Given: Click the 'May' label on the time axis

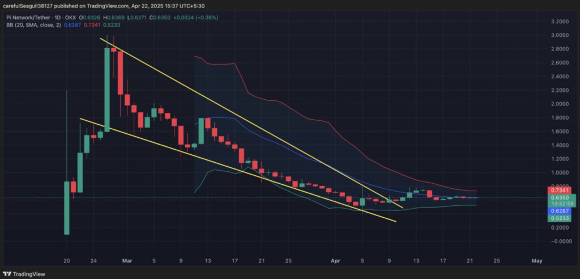Looking at the screenshot, I should (537, 261).
